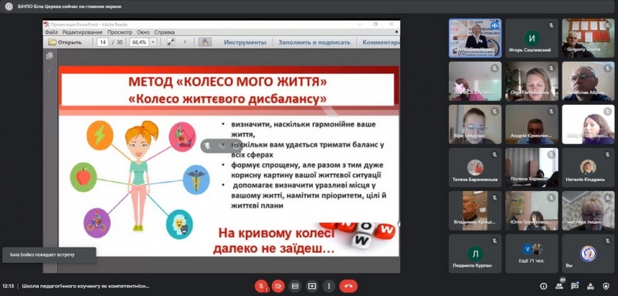618x296 pixels.
Task: Turn on the camera button
Action: 278,286
